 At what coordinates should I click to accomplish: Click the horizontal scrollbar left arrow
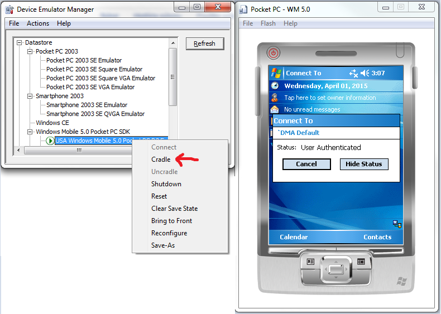click(18, 150)
